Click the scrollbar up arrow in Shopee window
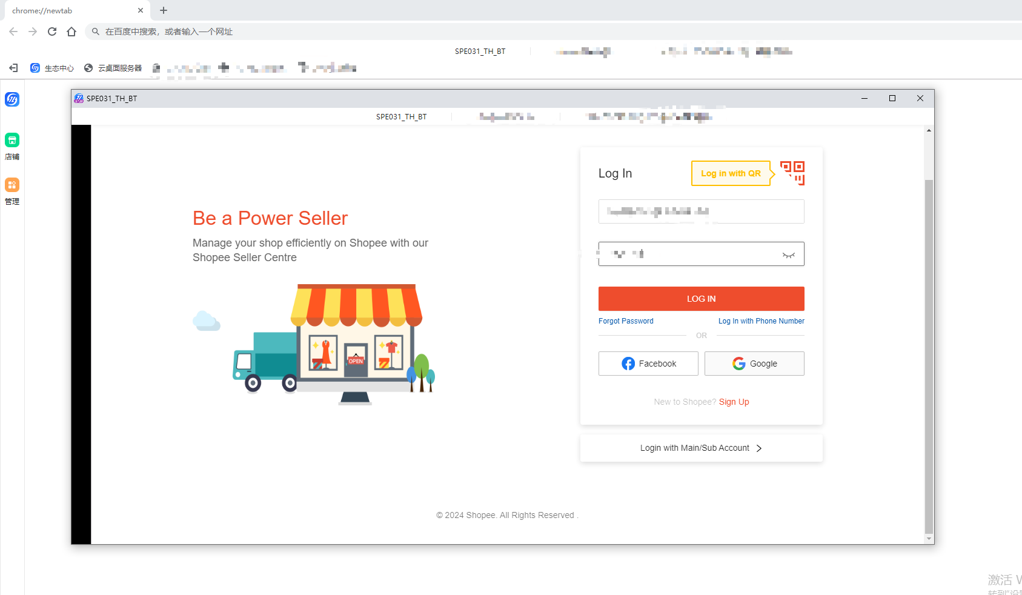The width and height of the screenshot is (1022, 595). 929,130
